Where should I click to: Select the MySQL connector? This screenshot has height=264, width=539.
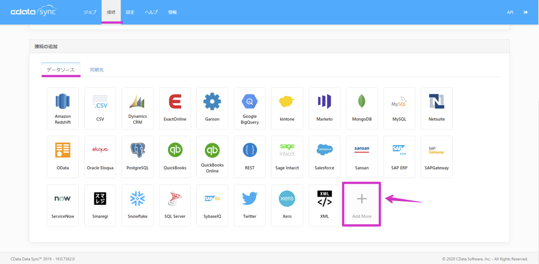[x=399, y=108]
